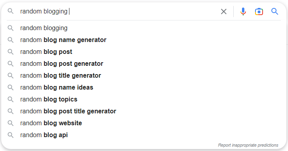Image resolution: width=288 pixels, height=151 pixels.
Task: Select the suggestion random blog topics
Action: pyautogui.click(x=144, y=99)
